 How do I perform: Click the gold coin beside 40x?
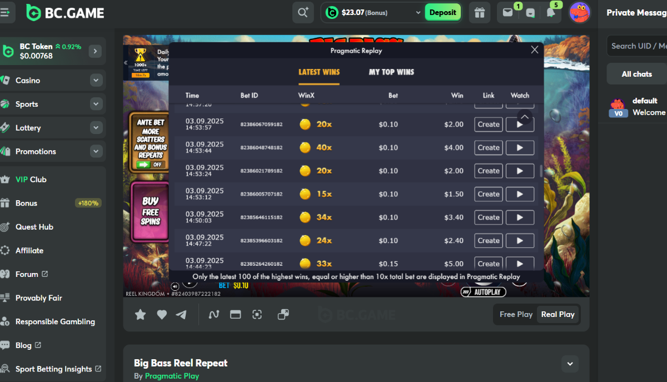(305, 147)
